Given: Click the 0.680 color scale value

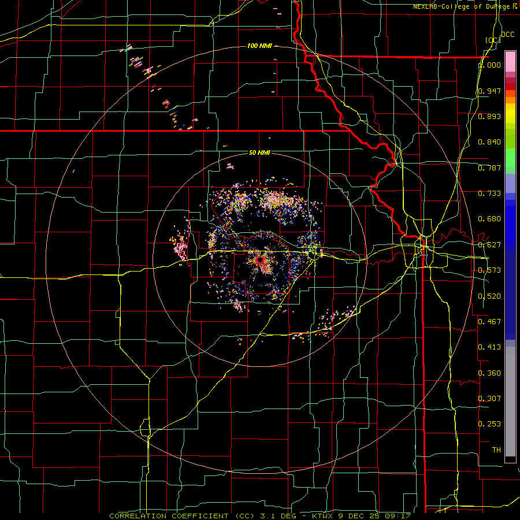Looking at the screenshot, I should pyautogui.click(x=489, y=219).
